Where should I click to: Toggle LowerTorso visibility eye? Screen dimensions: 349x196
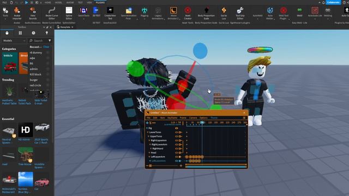(x=177, y=132)
